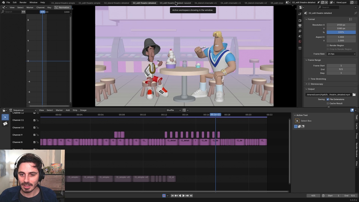Collapse the Active Tool panel

point(295,115)
